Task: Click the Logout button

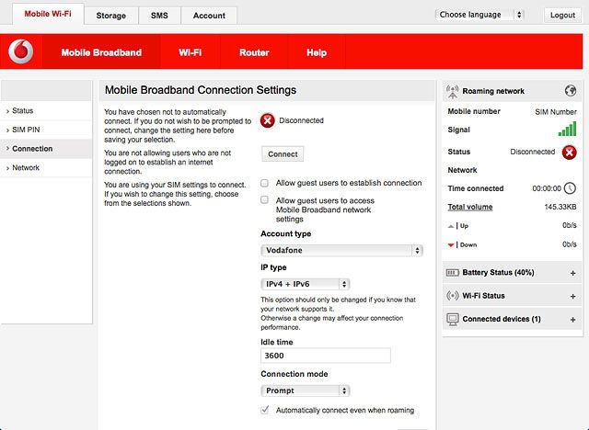Action: (x=562, y=15)
